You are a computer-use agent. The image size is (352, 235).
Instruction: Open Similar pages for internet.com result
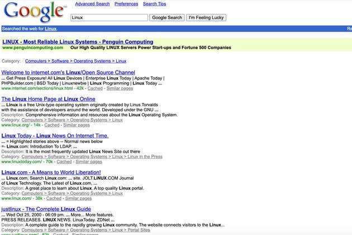point(120,88)
